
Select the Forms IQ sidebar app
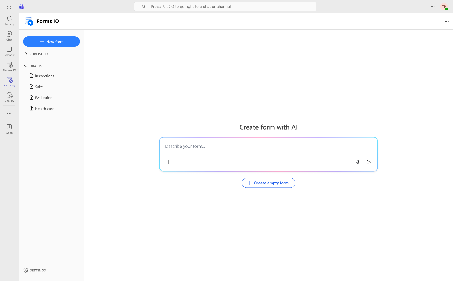[9, 82]
